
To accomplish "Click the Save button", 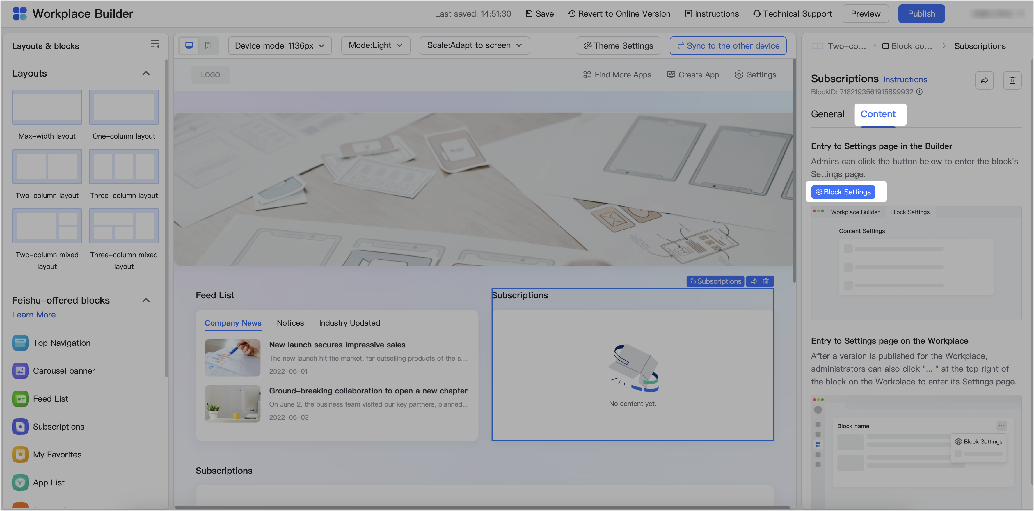I will tap(539, 14).
